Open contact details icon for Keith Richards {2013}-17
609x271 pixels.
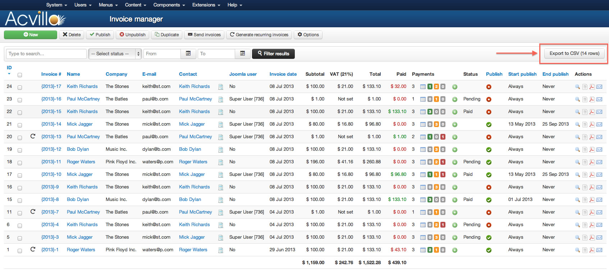point(221,87)
